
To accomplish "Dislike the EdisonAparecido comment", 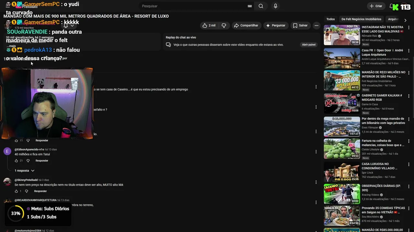I will (x=28, y=160).
